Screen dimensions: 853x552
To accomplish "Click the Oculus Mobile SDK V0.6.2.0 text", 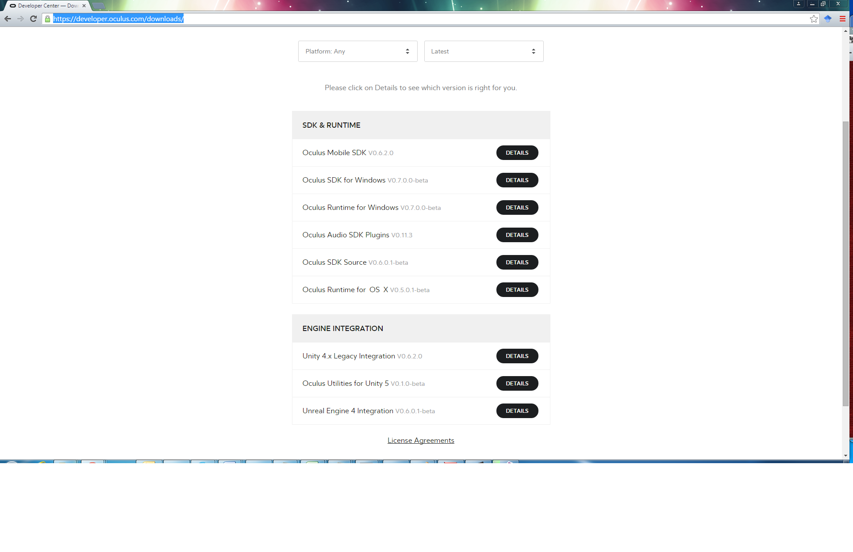I will pyautogui.click(x=348, y=152).
